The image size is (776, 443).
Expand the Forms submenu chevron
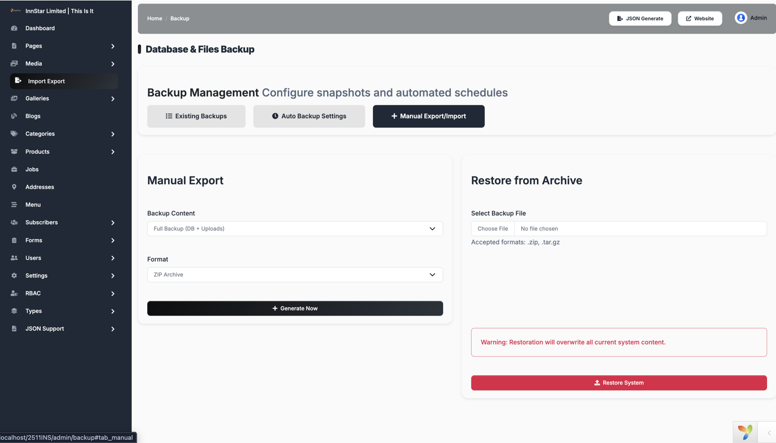point(113,240)
